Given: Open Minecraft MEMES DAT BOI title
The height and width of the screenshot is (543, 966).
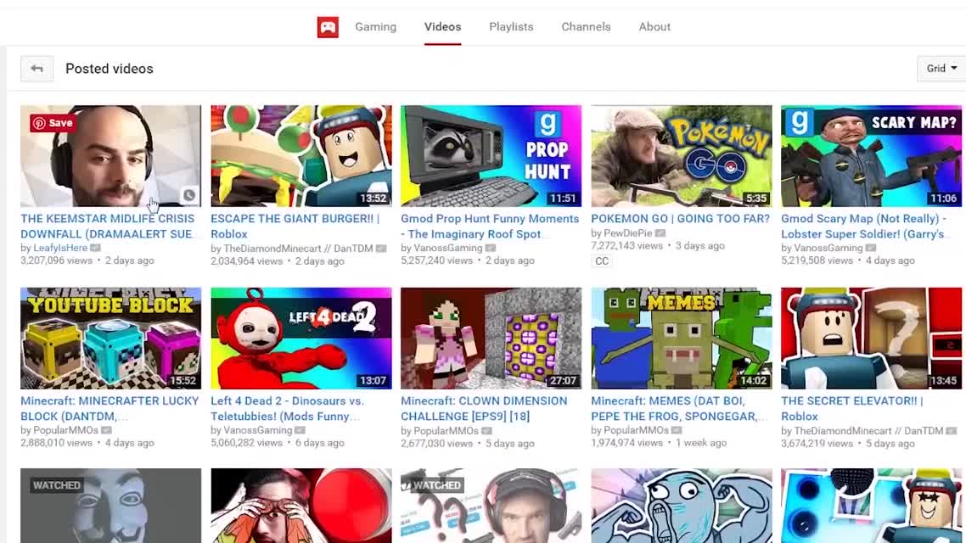Looking at the screenshot, I should click(x=679, y=408).
